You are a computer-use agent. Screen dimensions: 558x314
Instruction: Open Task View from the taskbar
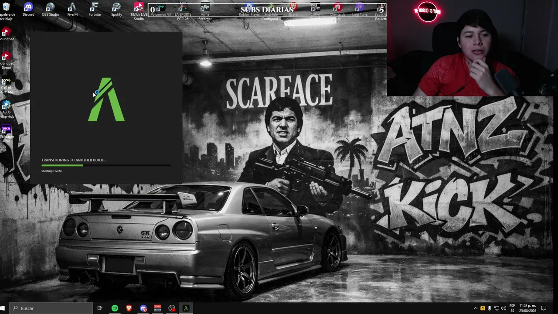pyautogui.click(x=100, y=308)
